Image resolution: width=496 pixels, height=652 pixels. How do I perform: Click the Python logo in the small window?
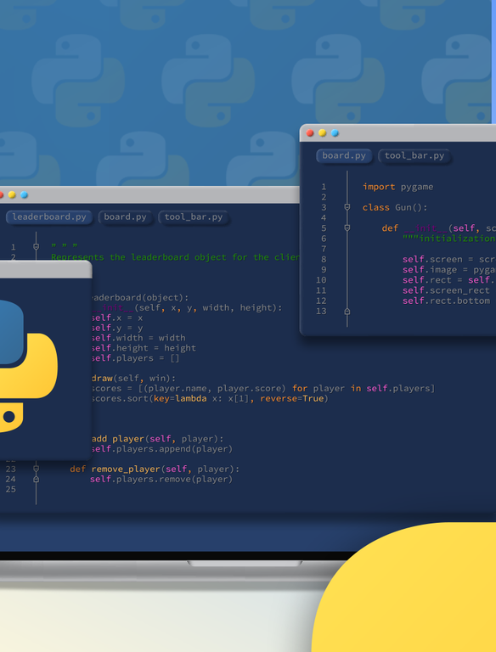pyautogui.click(x=23, y=366)
